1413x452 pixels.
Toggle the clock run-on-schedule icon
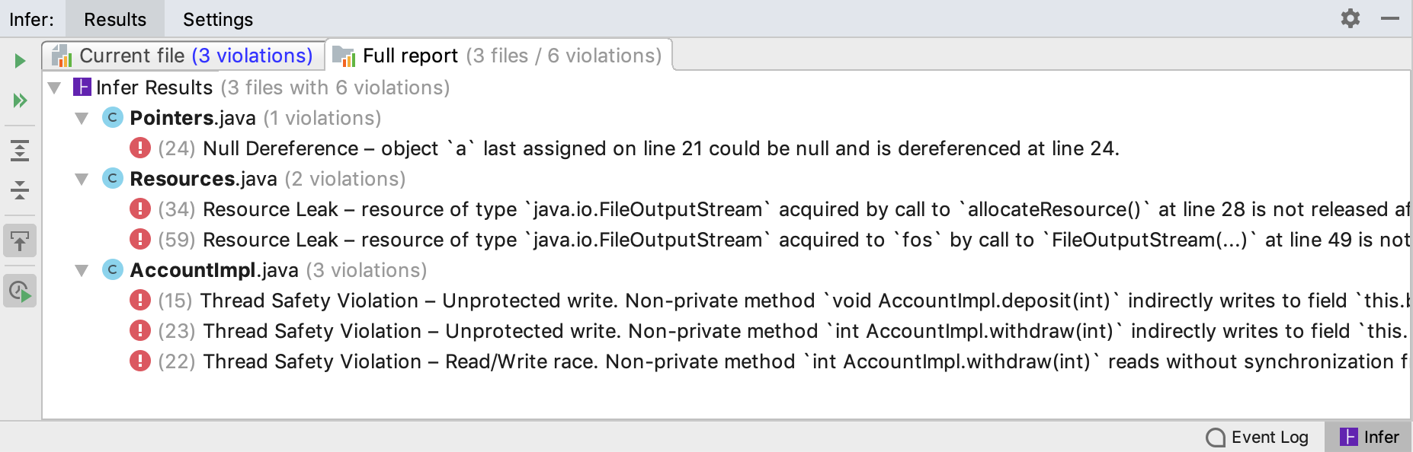[20, 291]
